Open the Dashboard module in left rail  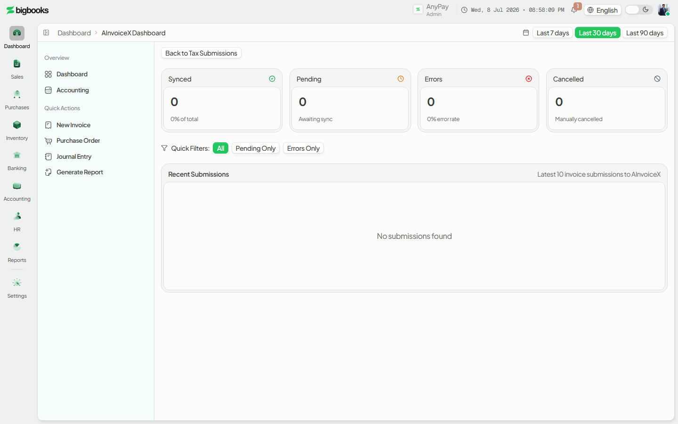click(17, 38)
